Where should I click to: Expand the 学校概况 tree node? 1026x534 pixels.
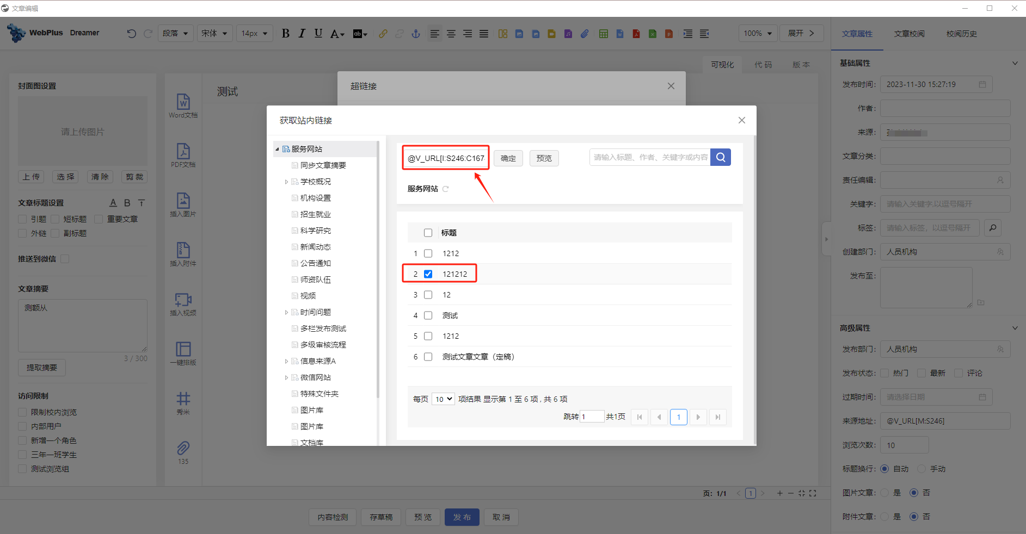pyautogui.click(x=286, y=182)
